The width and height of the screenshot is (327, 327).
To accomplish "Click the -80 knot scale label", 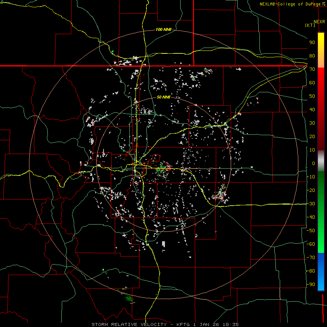I will coord(311,271).
